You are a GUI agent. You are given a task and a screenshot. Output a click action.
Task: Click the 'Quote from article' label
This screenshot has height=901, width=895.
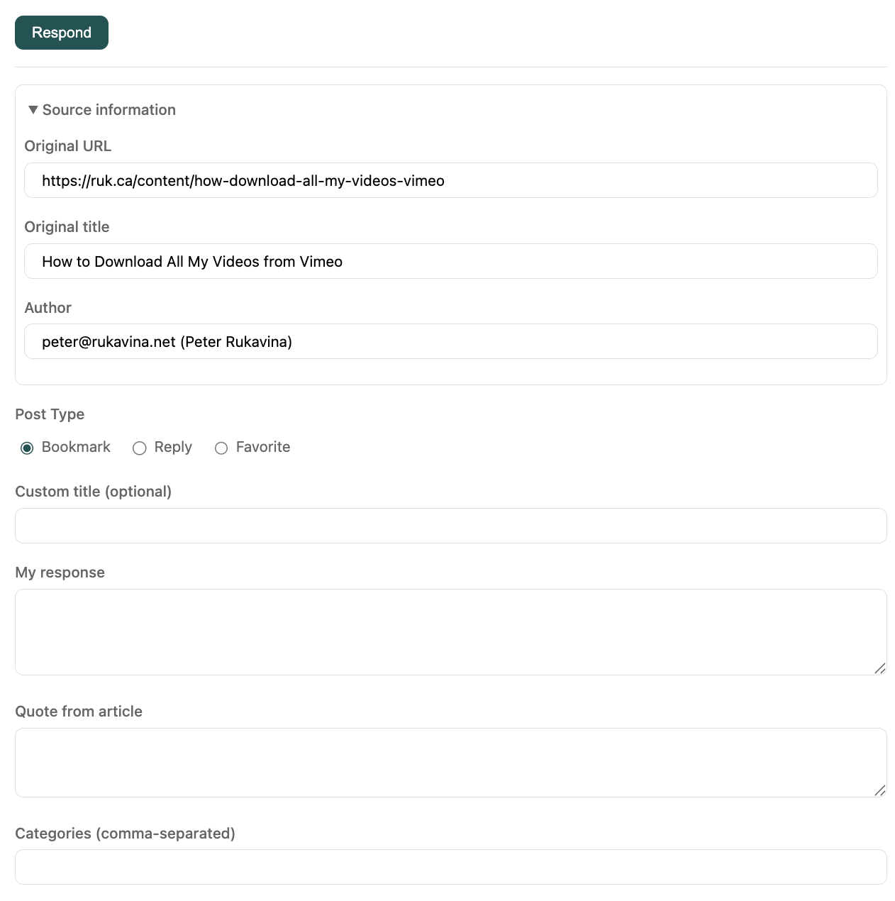click(x=79, y=712)
